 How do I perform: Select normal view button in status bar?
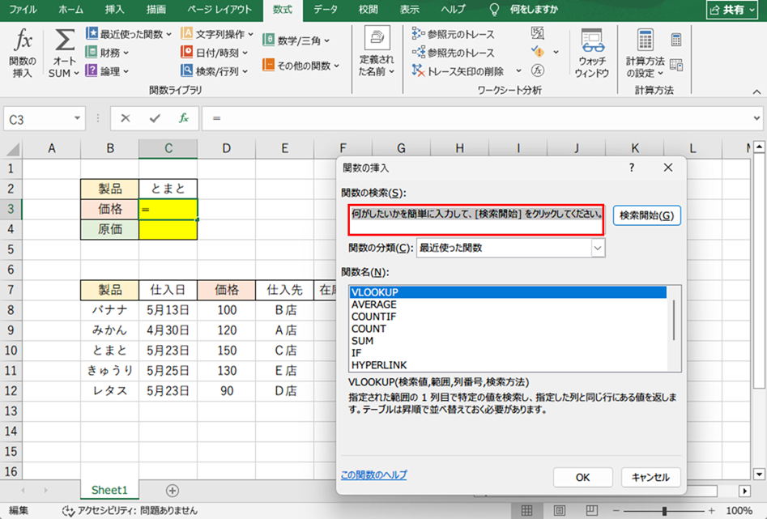[x=527, y=511]
